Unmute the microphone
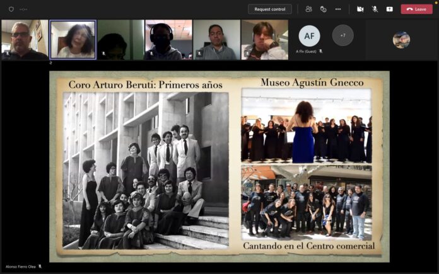 (x=375, y=9)
